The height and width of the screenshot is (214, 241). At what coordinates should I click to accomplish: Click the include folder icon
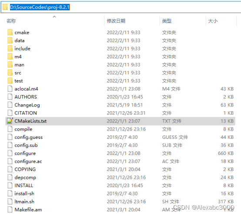pos(10,49)
